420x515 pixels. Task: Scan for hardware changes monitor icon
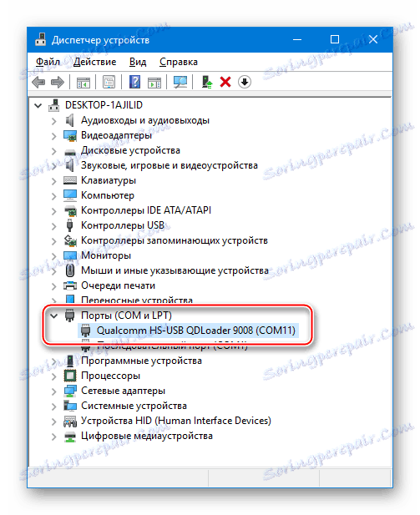180,82
